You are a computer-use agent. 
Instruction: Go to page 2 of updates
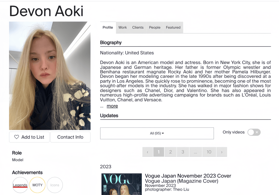(171, 152)
